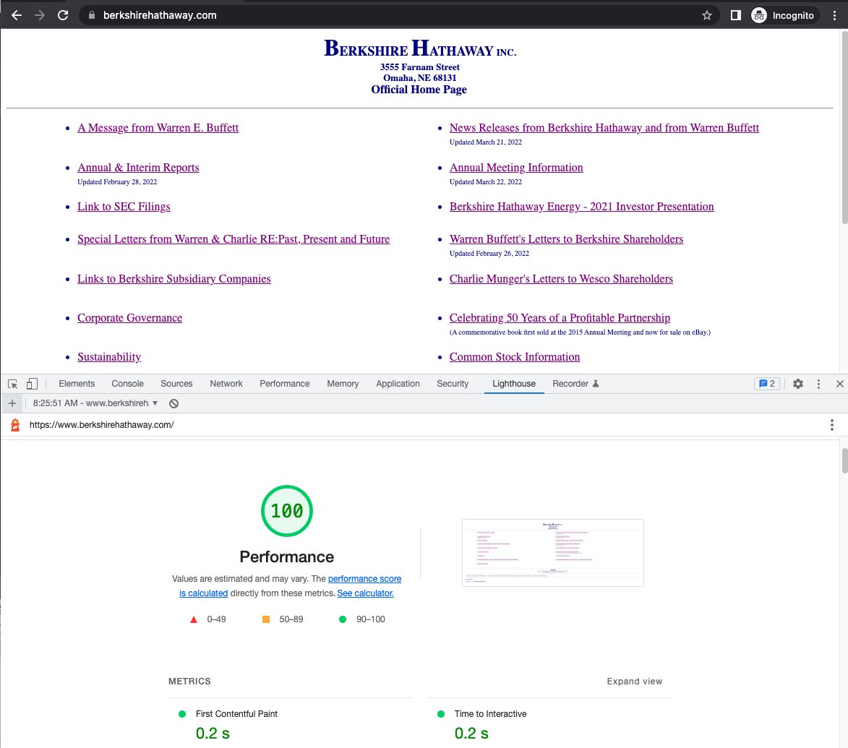The width and height of the screenshot is (848, 748).
Task: Open the See calculator link
Action: coord(365,593)
